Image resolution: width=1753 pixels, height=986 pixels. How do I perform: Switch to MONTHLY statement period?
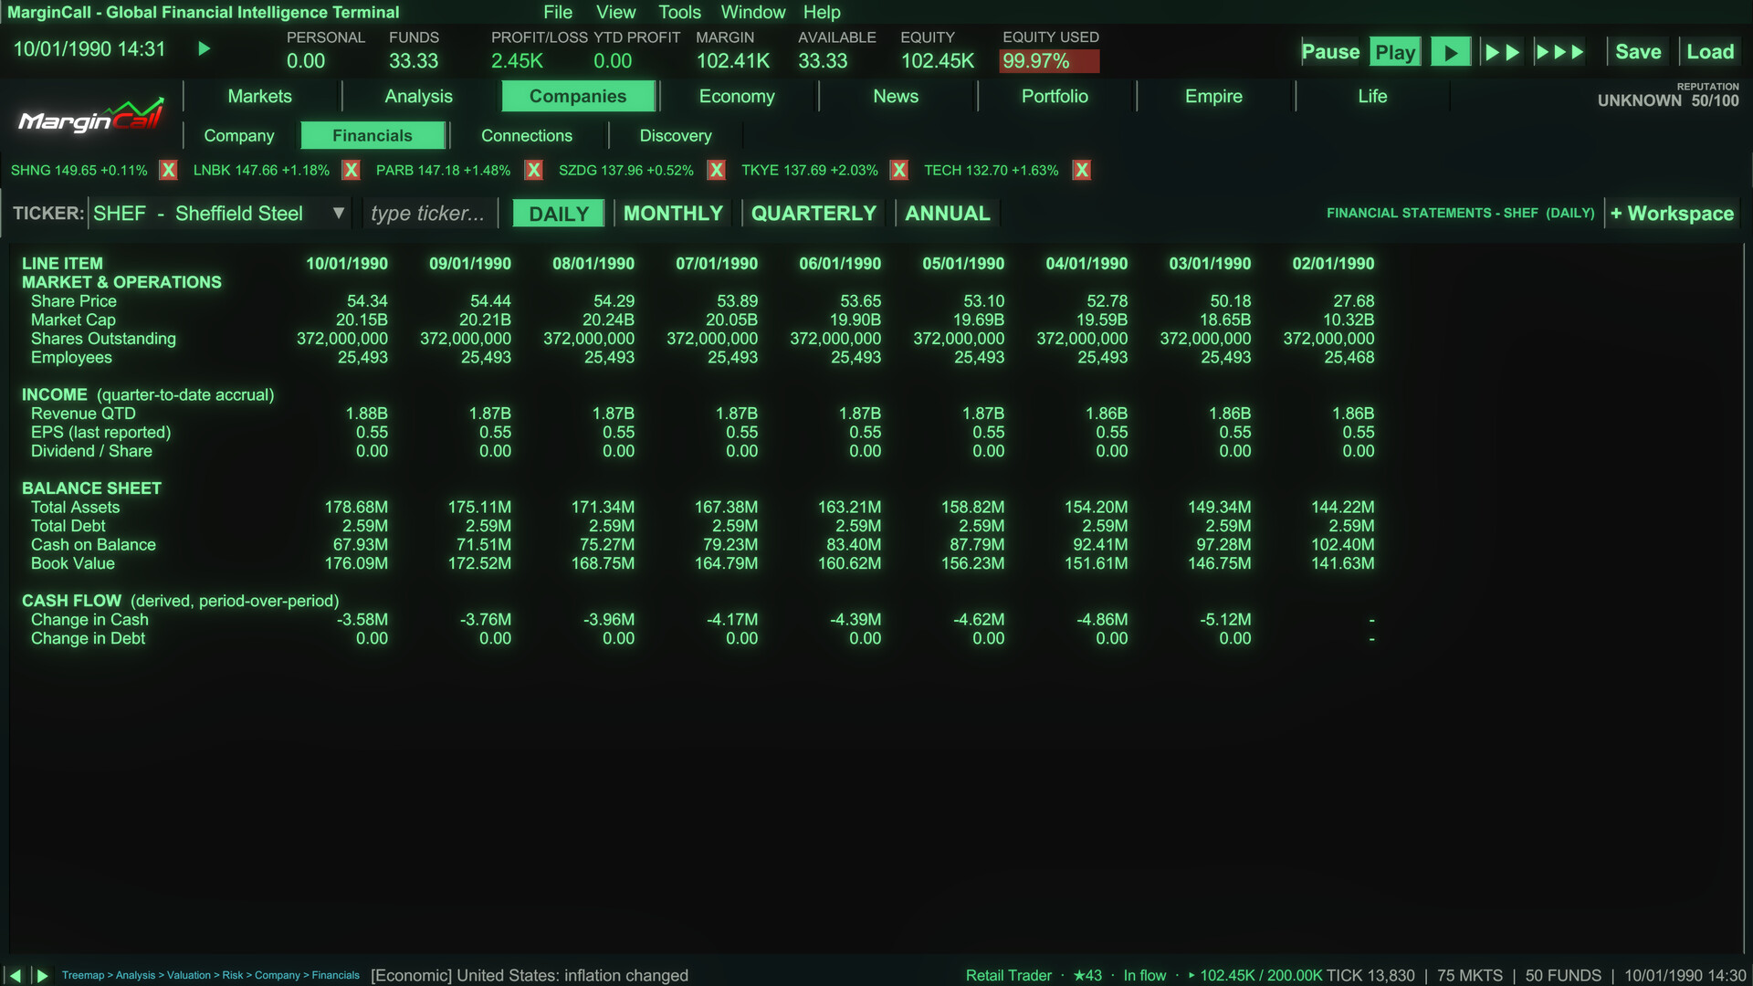pyautogui.click(x=673, y=213)
